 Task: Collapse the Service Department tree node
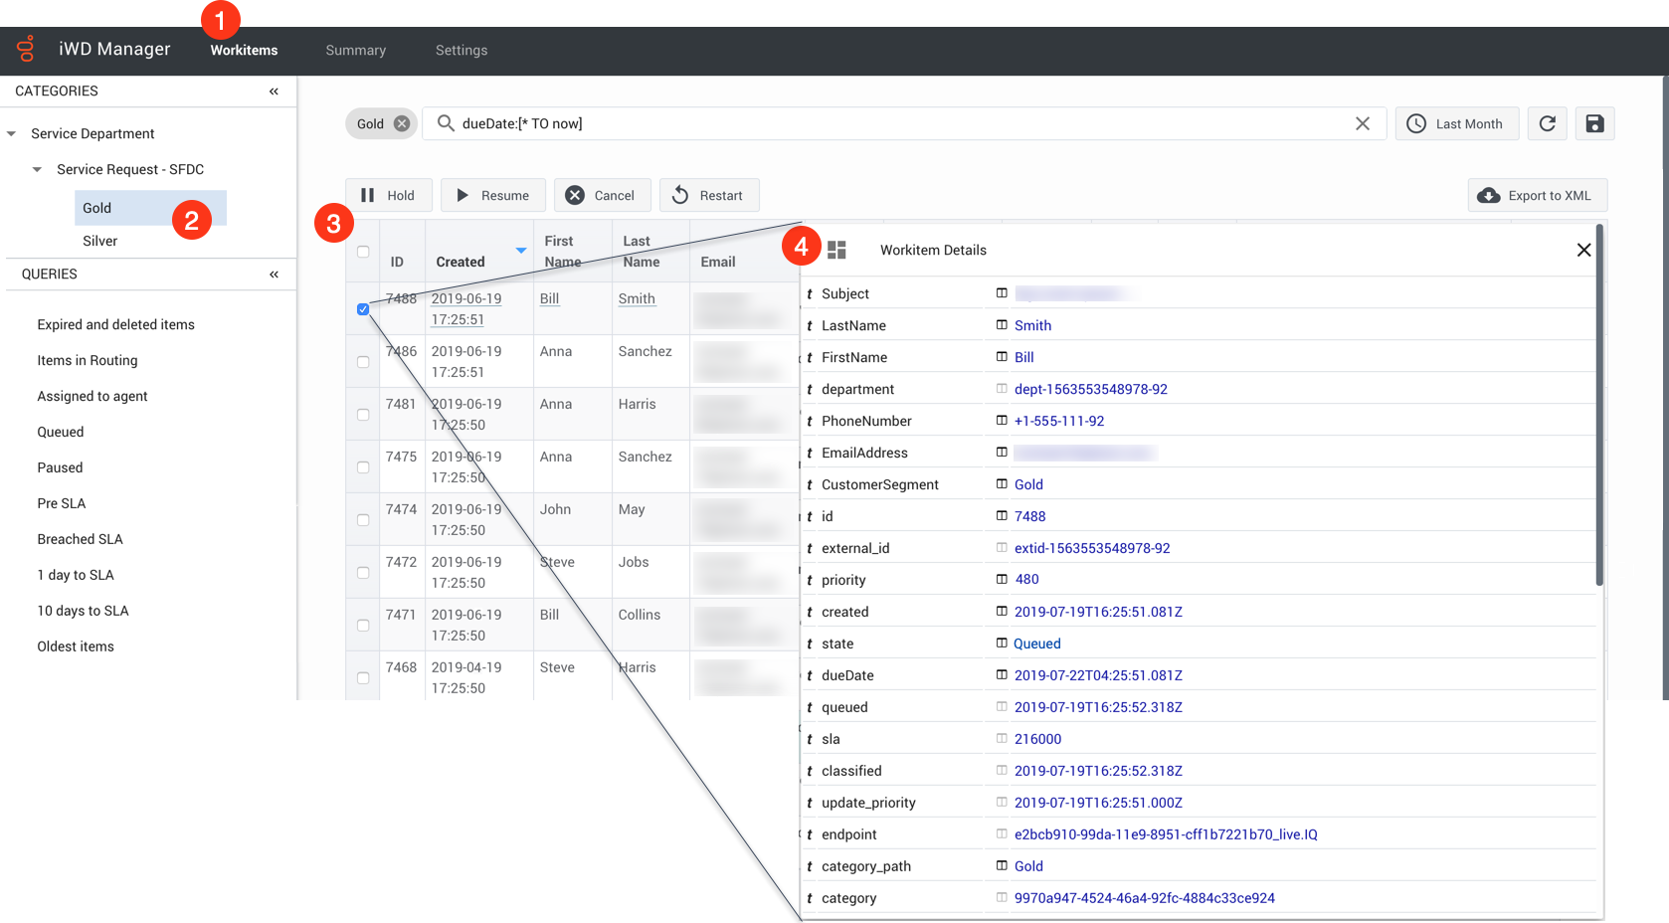pos(12,134)
